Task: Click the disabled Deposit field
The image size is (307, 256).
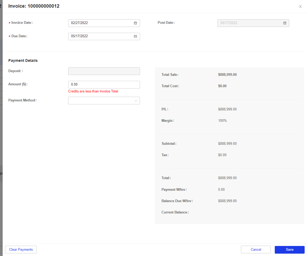Action: [104, 71]
